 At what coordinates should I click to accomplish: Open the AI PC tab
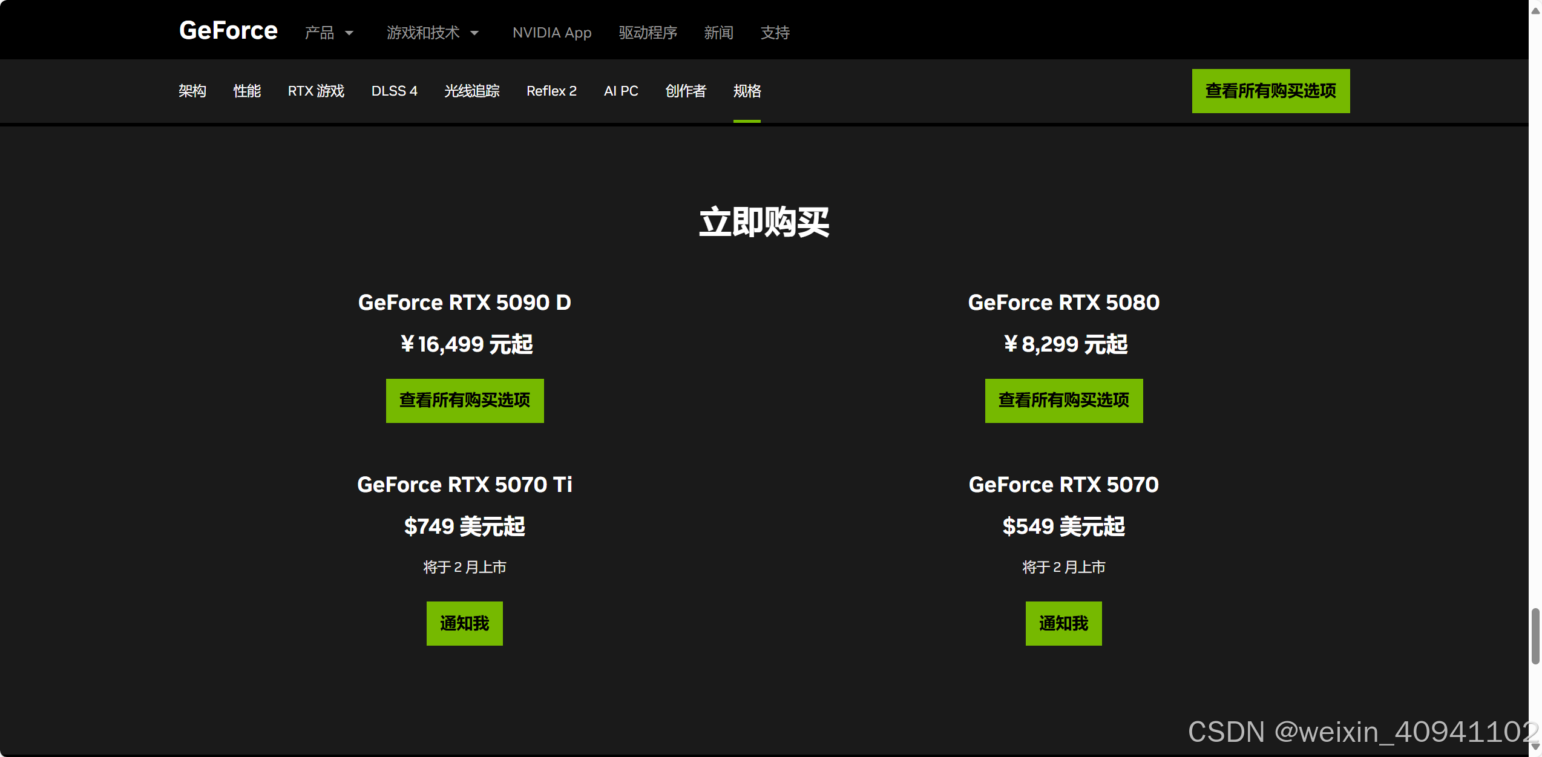[621, 91]
